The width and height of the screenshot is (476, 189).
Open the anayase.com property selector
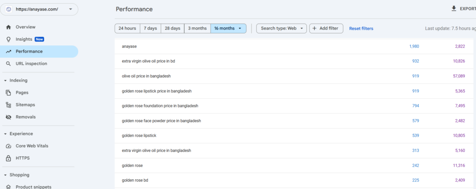pyautogui.click(x=40, y=9)
